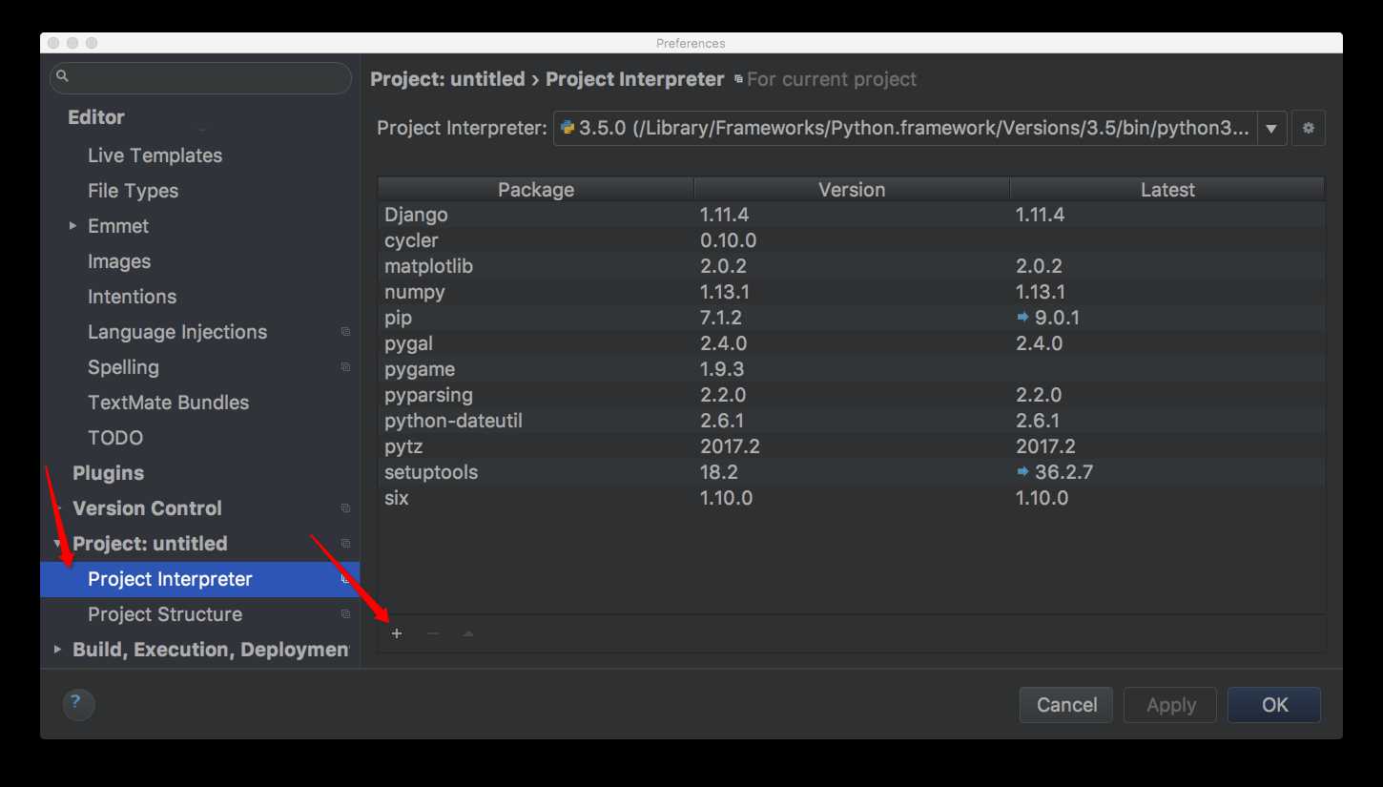
Task: Click the Project Interpreter path combo box
Action: [x=920, y=129]
